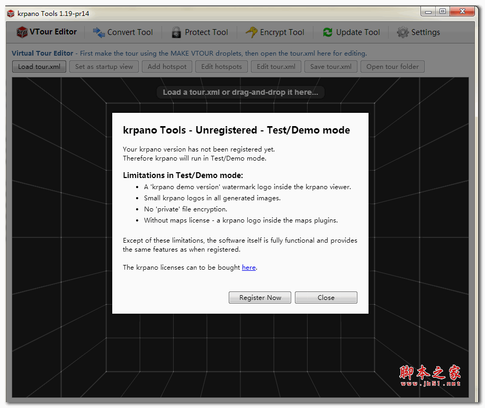This screenshot has height=408, width=485.
Task: Minimize the krpano Tools window
Action: (428, 12)
